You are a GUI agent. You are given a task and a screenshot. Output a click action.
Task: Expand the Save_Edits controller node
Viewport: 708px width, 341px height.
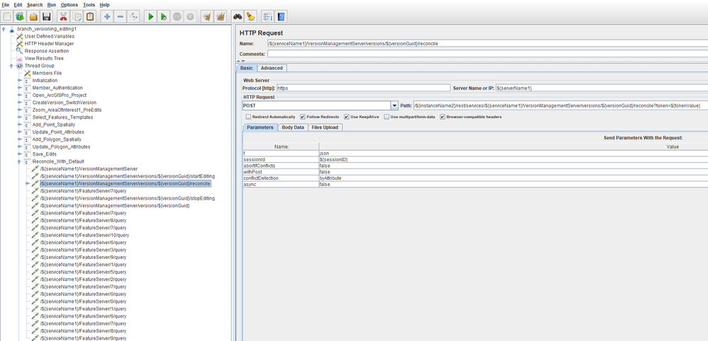pyautogui.click(x=20, y=154)
